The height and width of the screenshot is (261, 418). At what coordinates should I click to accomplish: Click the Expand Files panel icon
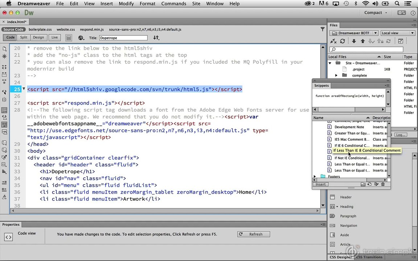point(401,41)
